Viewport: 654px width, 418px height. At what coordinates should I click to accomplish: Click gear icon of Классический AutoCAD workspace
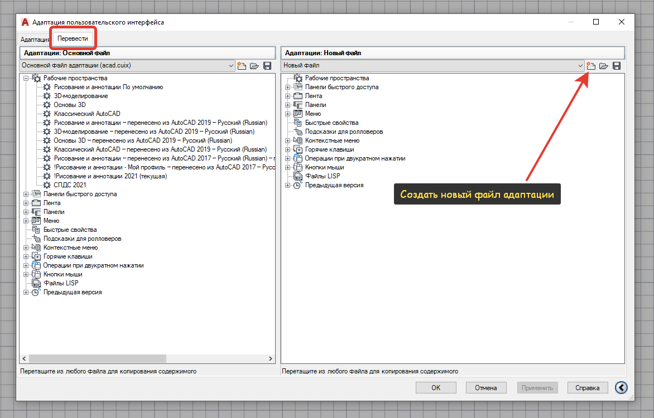tap(47, 114)
